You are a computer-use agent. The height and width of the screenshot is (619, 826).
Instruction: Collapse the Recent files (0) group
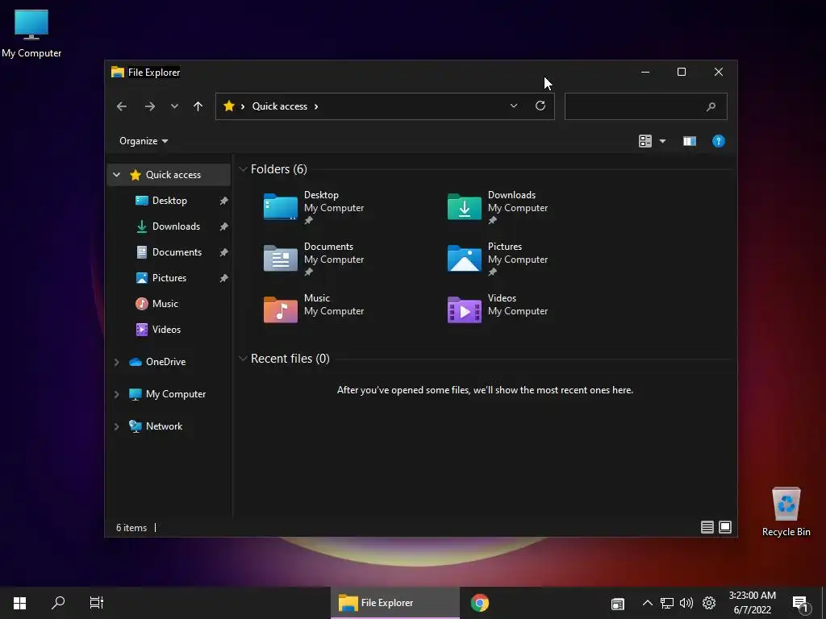243,359
